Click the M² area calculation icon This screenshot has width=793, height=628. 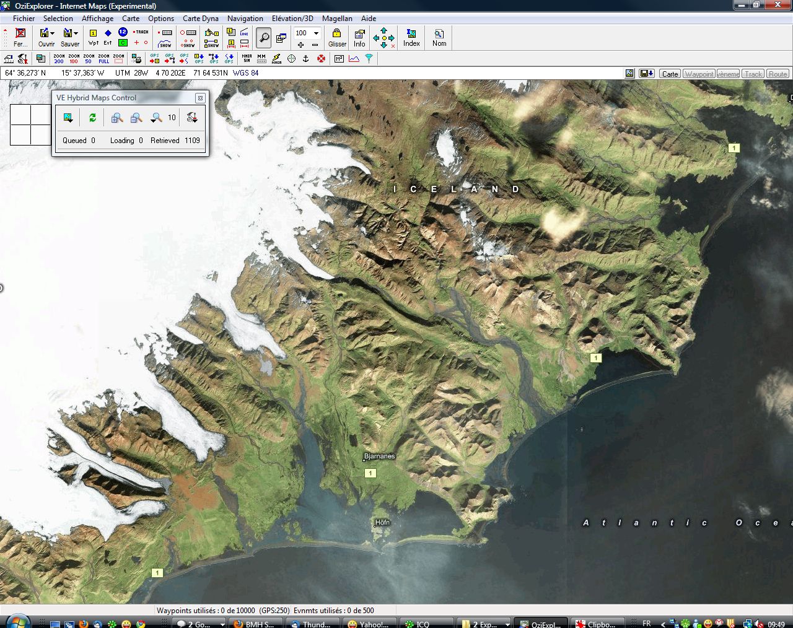click(339, 59)
